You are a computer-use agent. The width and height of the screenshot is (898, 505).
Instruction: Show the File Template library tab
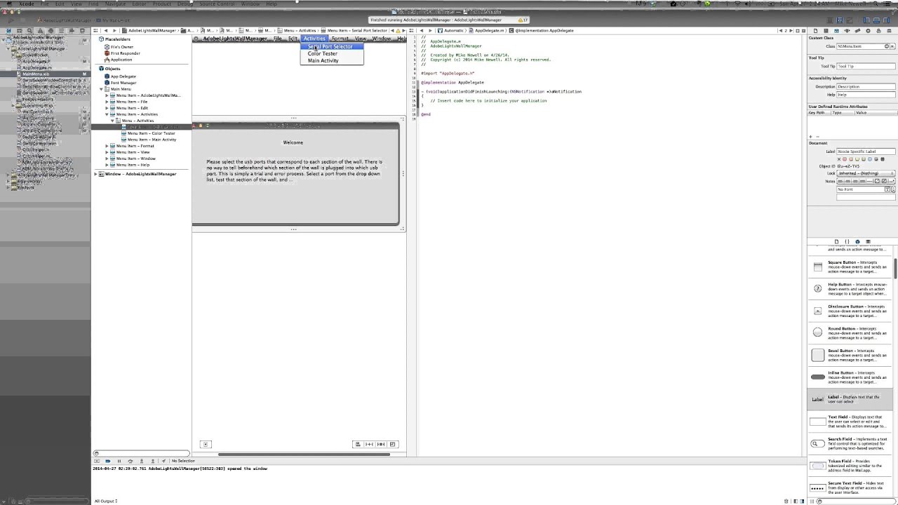pyautogui.click(x=836, y=241)
